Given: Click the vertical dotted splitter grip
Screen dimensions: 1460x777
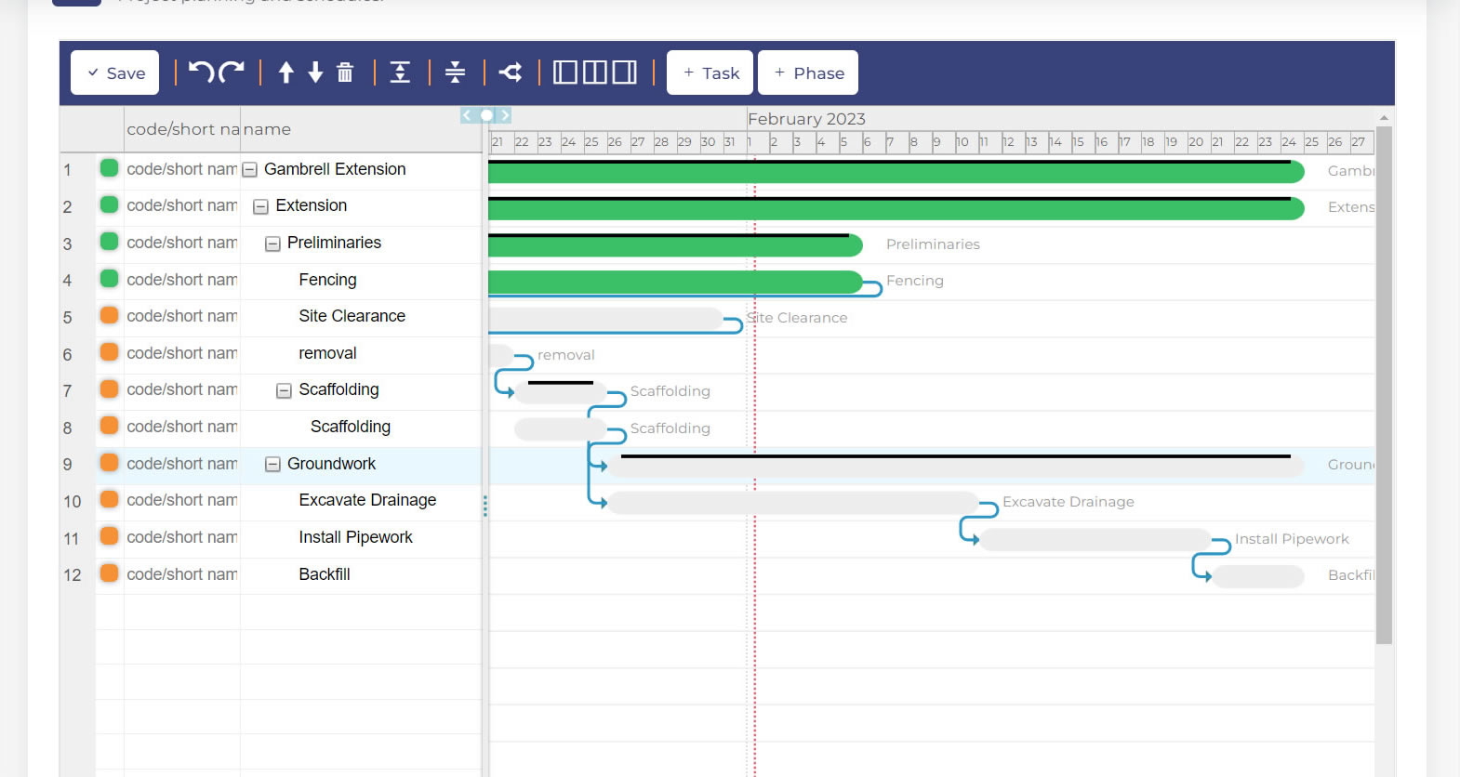Looking at the screenshot, I should coord(484,506).
